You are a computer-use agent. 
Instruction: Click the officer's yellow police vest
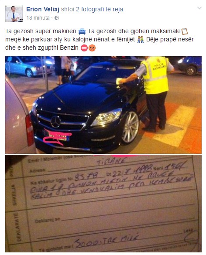154,75
